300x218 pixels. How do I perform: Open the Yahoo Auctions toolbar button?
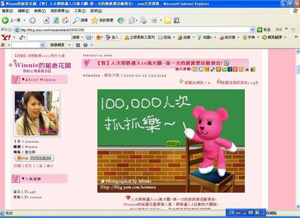[x=184, y=37]
